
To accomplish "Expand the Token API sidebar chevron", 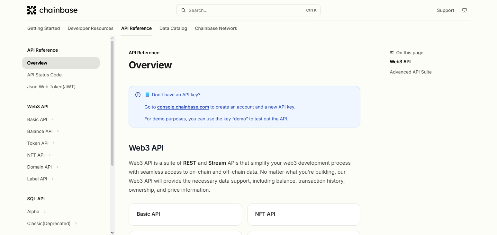I will click(x=54, y=143).
